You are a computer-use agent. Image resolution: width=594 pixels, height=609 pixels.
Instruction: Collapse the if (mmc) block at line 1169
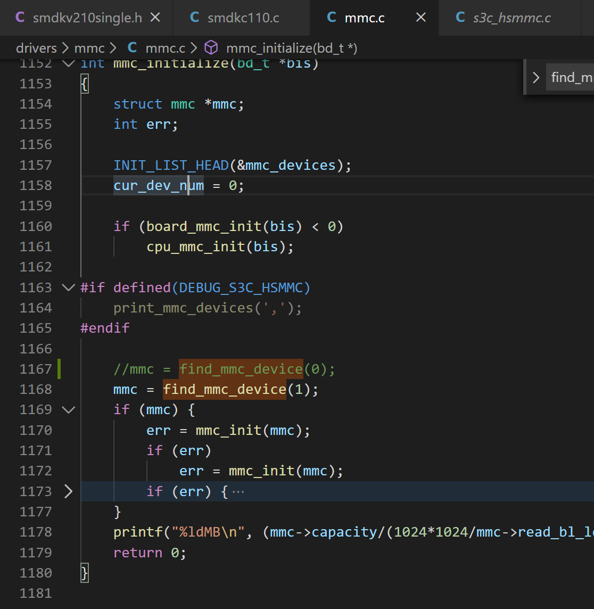coord(69,409)
